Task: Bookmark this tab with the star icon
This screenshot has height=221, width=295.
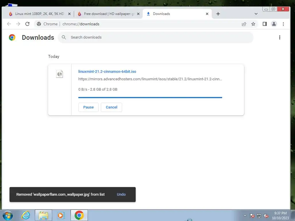Action: (x=253, y=24)
